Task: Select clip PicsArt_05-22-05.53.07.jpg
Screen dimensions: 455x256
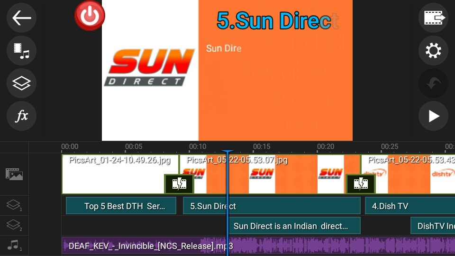Action: click(270, 174)
